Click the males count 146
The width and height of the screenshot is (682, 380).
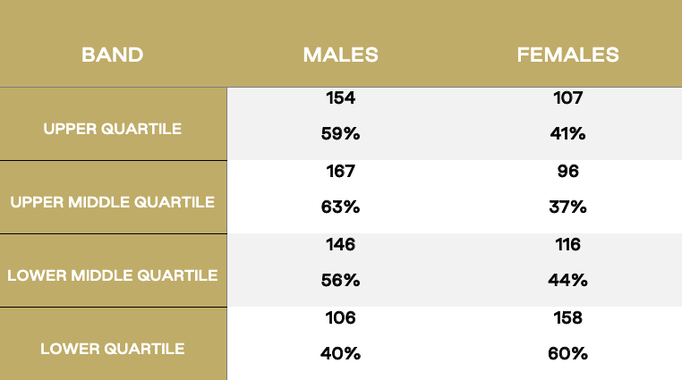[x=341, y=244]
